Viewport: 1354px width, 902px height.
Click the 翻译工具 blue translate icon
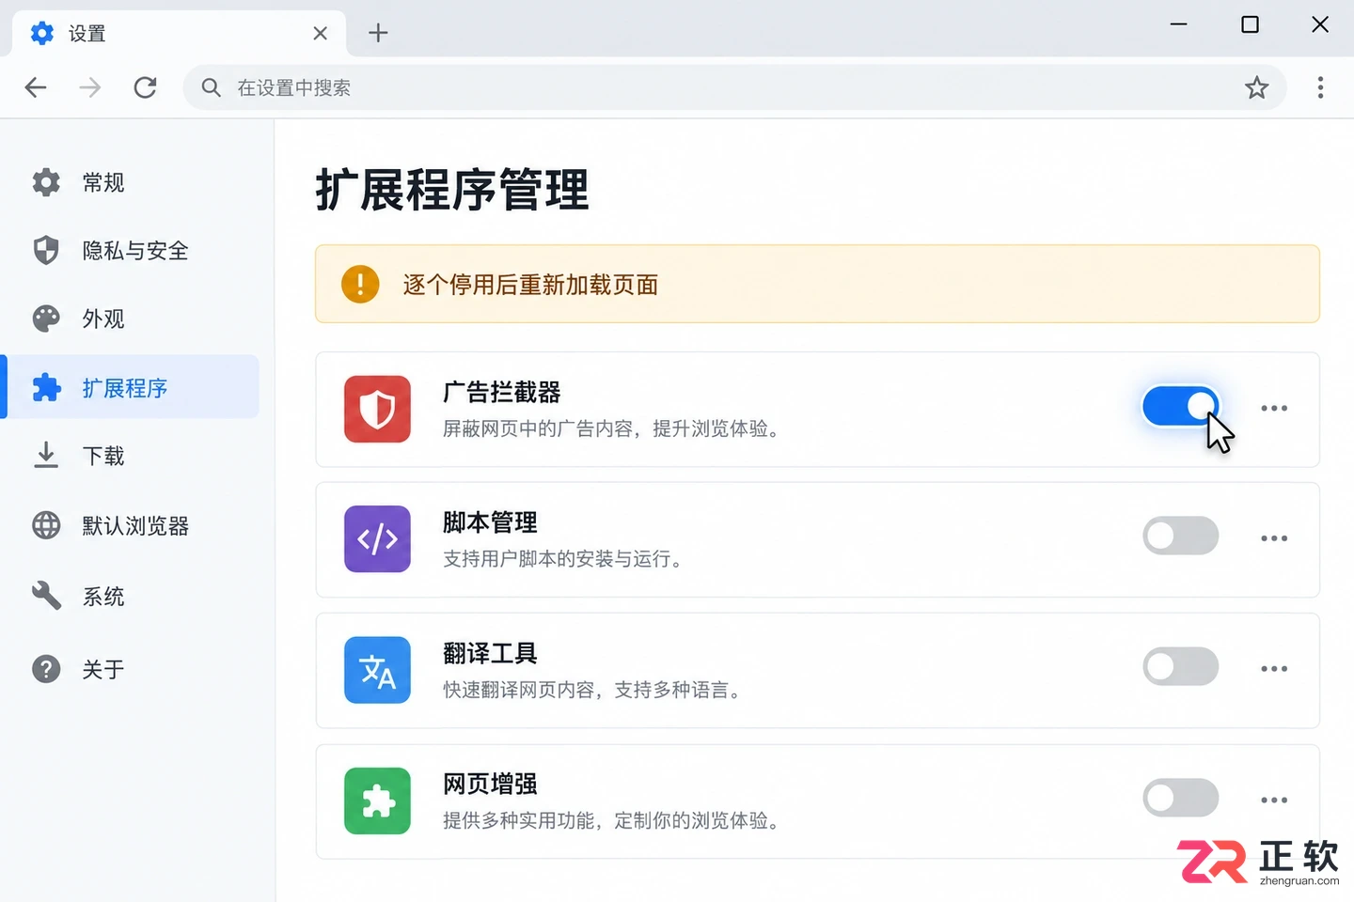tap(377, 670)
